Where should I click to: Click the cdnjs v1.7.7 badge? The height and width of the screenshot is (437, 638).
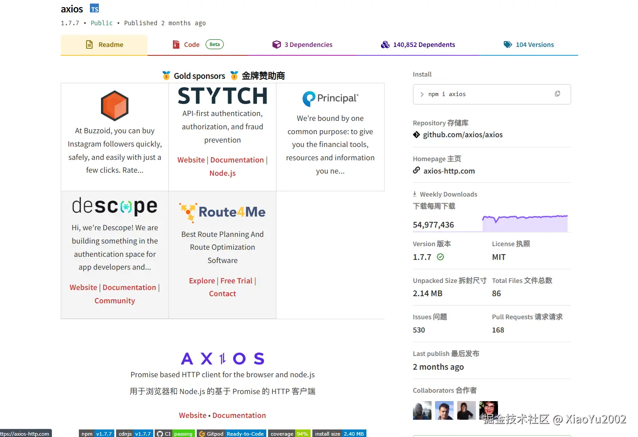click(135, 433)
